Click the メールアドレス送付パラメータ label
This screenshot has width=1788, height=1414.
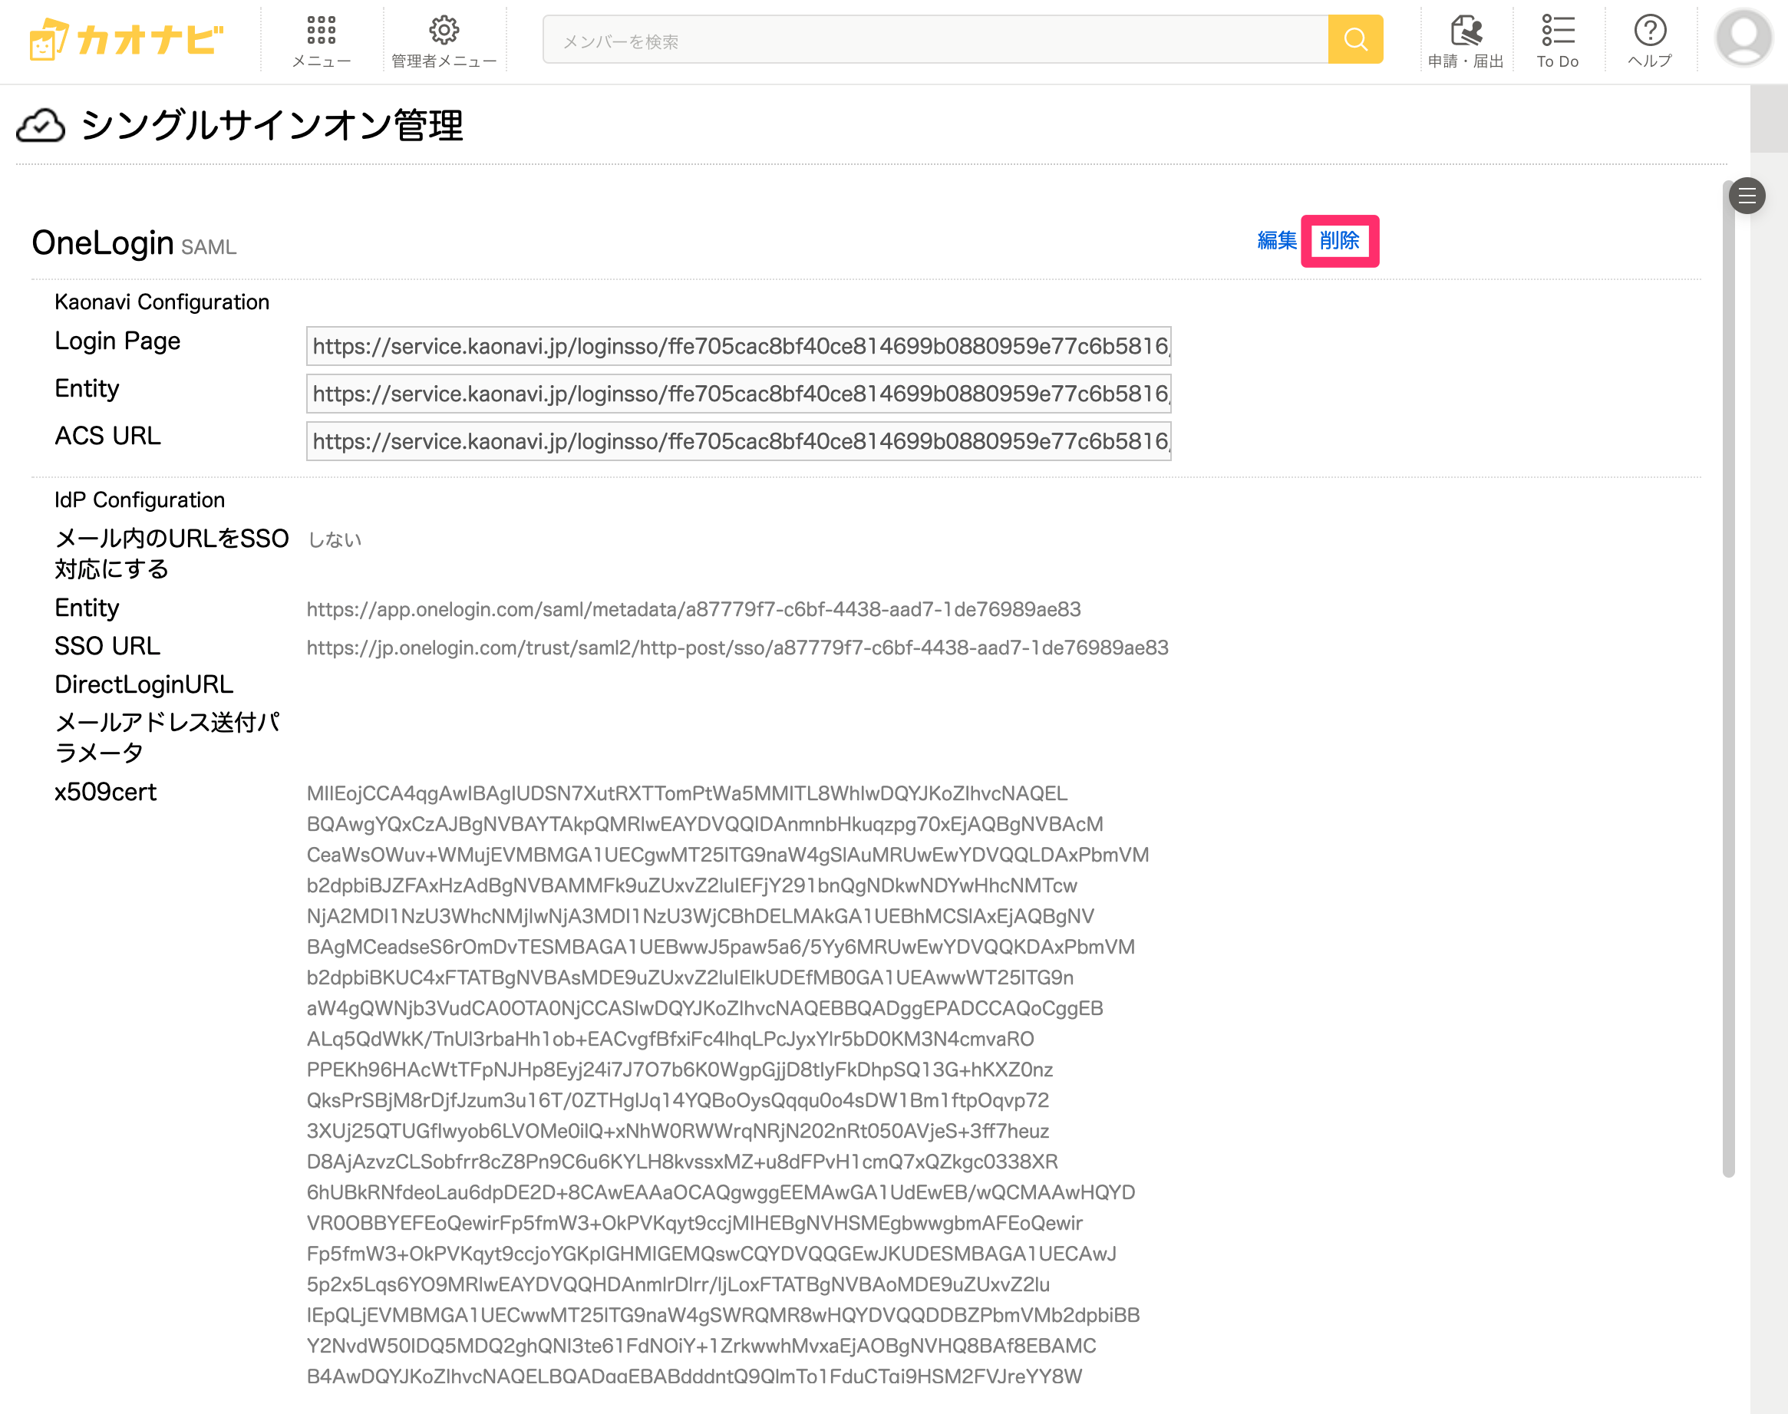tap(167, 737)
